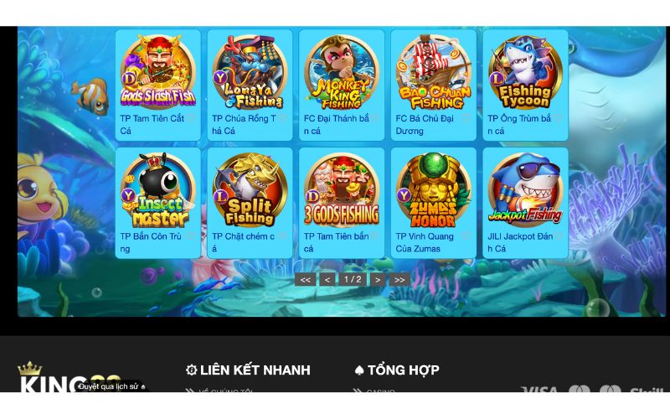The height and width of the screenshot is (419, 670).
Task: Click the TP Vinh Quang Của Zumas label
Action: click(425, 242)
